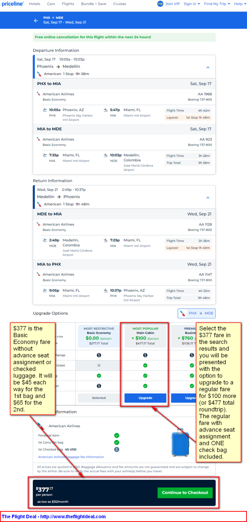This screenshot has height=522, width=247.
Task: Click American logo in Phoenix to Medellín summary
Action: pos(39,74)
